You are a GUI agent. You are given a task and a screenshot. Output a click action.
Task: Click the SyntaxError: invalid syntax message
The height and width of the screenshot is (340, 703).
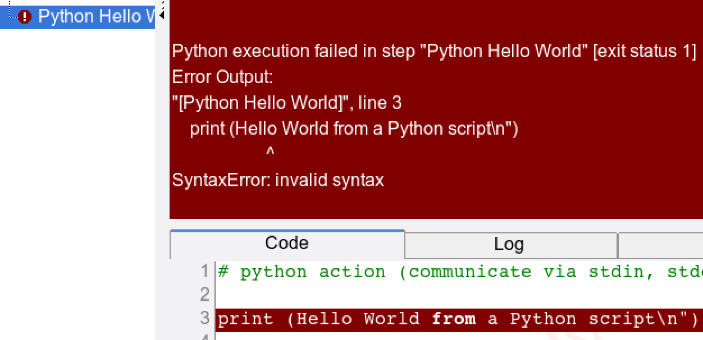278,180
